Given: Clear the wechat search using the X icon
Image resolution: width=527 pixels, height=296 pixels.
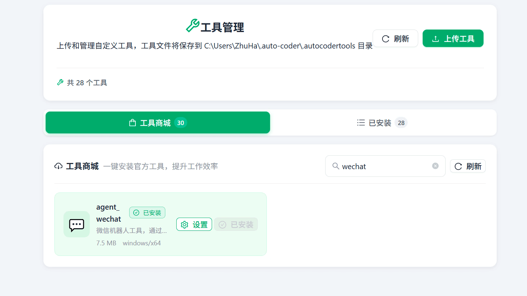Looking at the screenshot, I should [435, 166].
